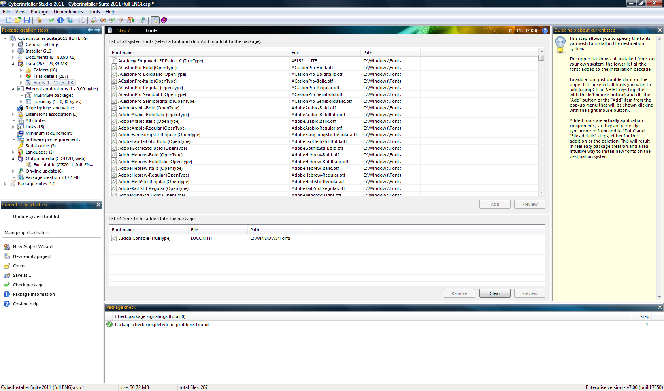Click the MSI/MSM packages disc icon
This screenshot has height=391, width=664.
[x=28, y=95]
